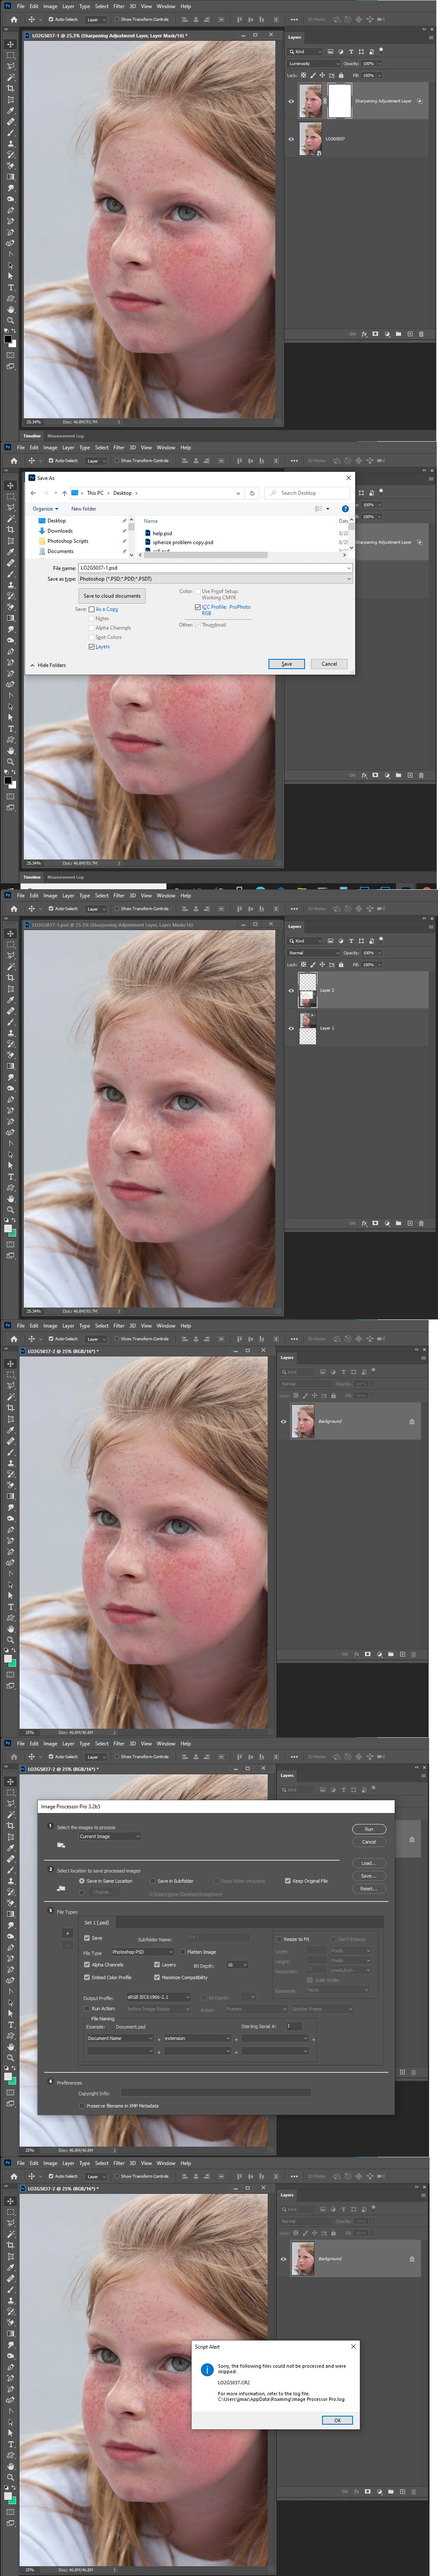Add a new file set with plus icon

[67, 1933]
